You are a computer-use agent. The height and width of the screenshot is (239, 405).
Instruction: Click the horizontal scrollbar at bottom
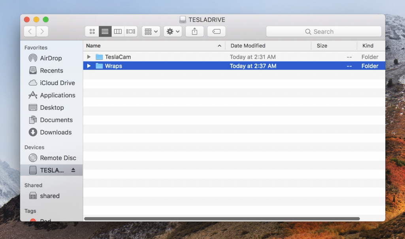tap(222, 218)
